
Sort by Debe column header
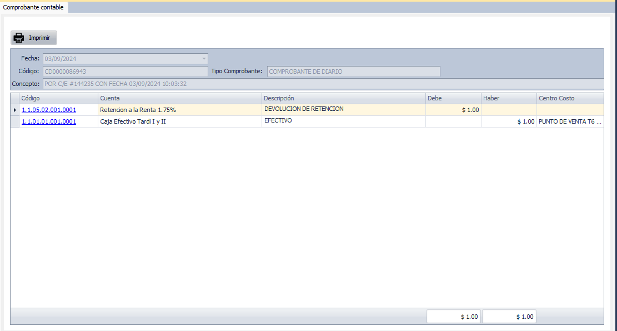coord(453,98)
